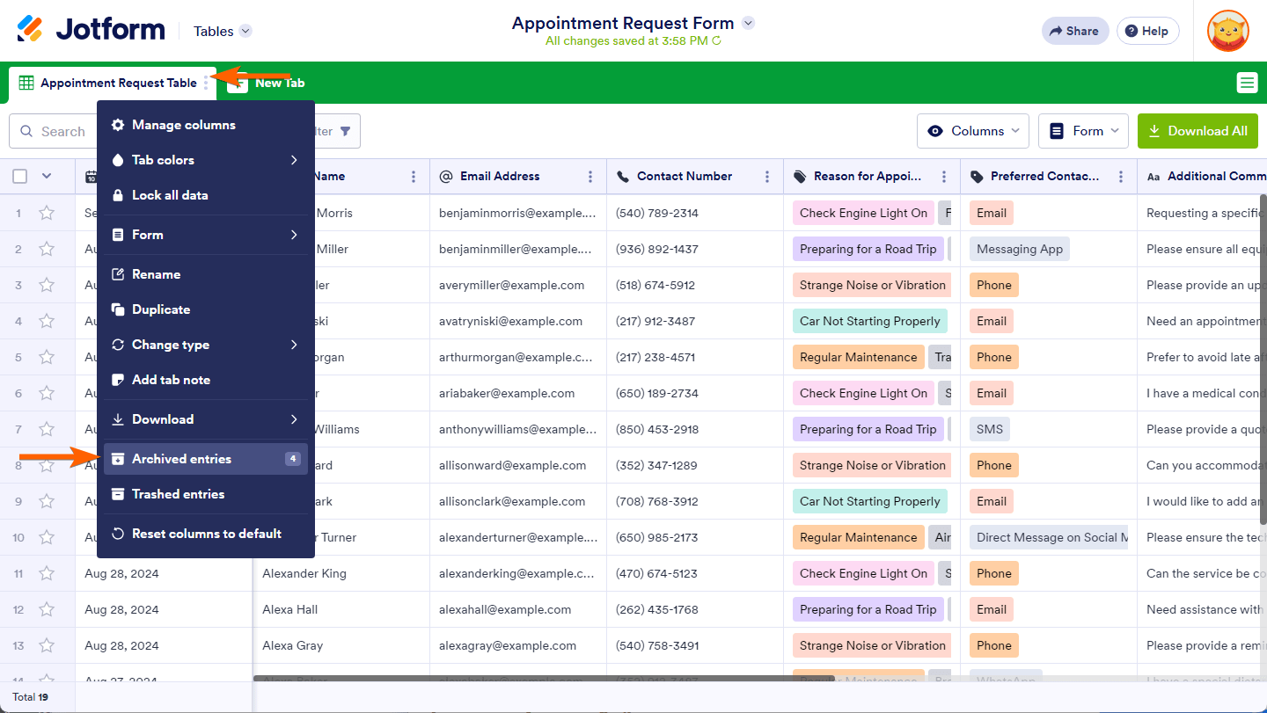Open the Help button

(1147, 31)
